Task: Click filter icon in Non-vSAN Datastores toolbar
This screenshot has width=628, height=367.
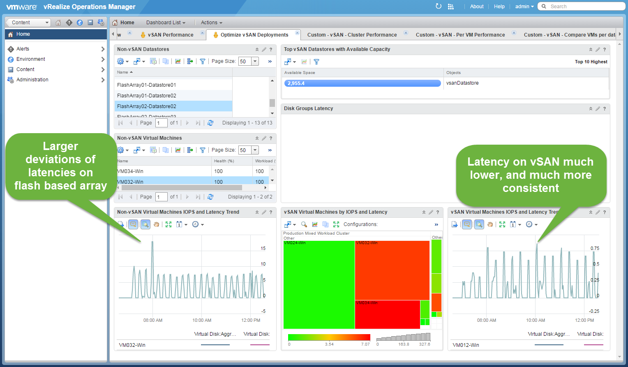Action: [x=203, y=61]
